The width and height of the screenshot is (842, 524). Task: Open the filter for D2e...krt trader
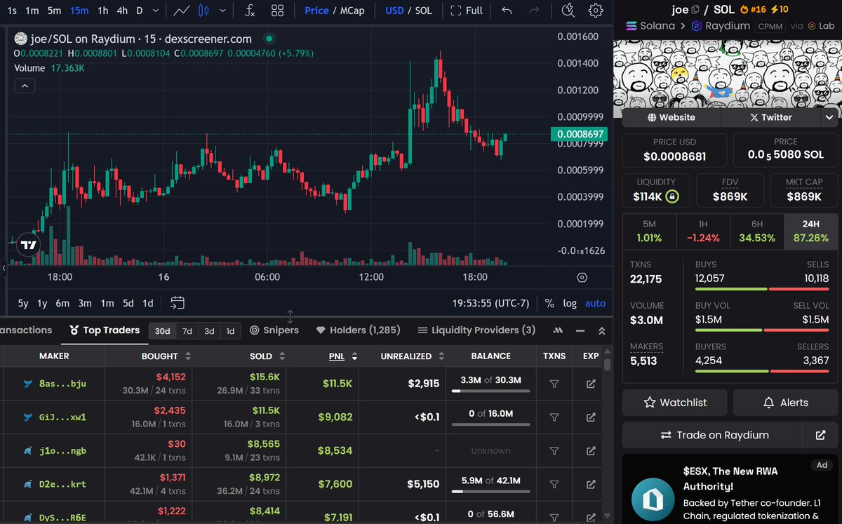554,484
